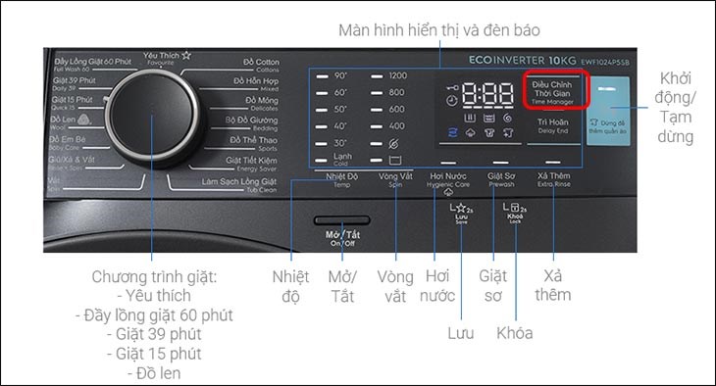Screen dimensions: 716x386
Task: Click the star icon next to Yêu Thích
Action: tap(186, 56)
